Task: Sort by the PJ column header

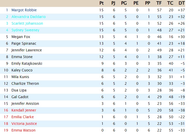Action: pos(113,3)
